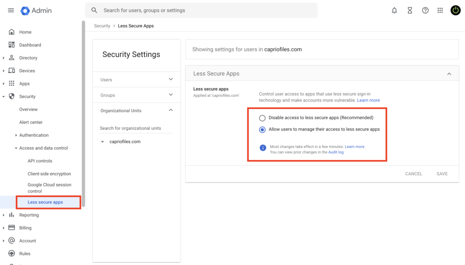Expand the Authentication submenu arrow
Screen dimensions: 465x265
(x=16, y=135)
